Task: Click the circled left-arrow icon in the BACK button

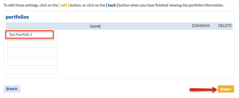Action: coord(8,89)
